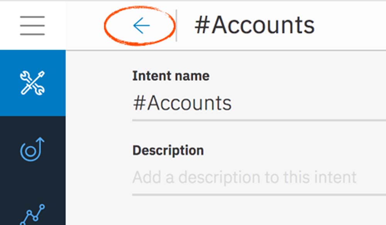Viewport: 386px width, 225px height.
Task: Open the Build tools wrench icon
Action: coord(32,83)
